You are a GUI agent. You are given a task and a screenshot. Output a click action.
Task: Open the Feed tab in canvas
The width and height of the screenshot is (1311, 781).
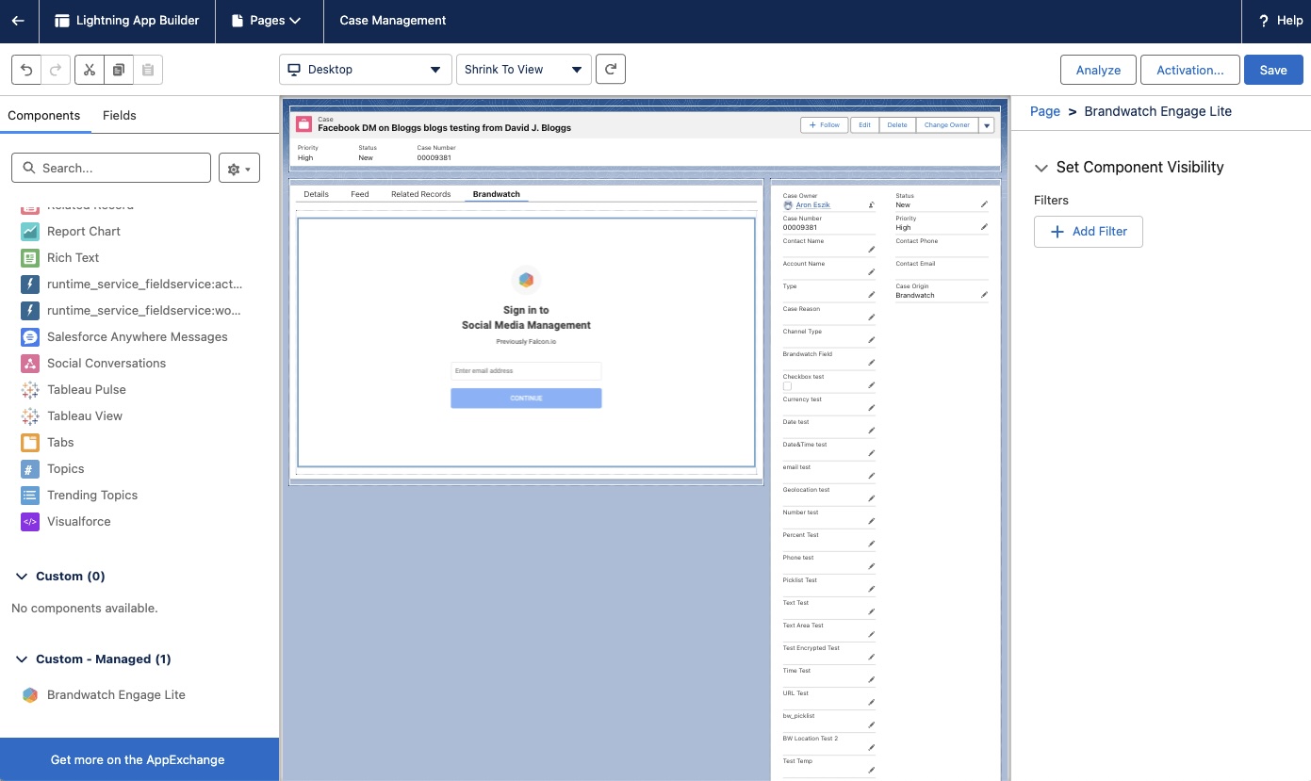pyautogui.click(x=360, y=194)
